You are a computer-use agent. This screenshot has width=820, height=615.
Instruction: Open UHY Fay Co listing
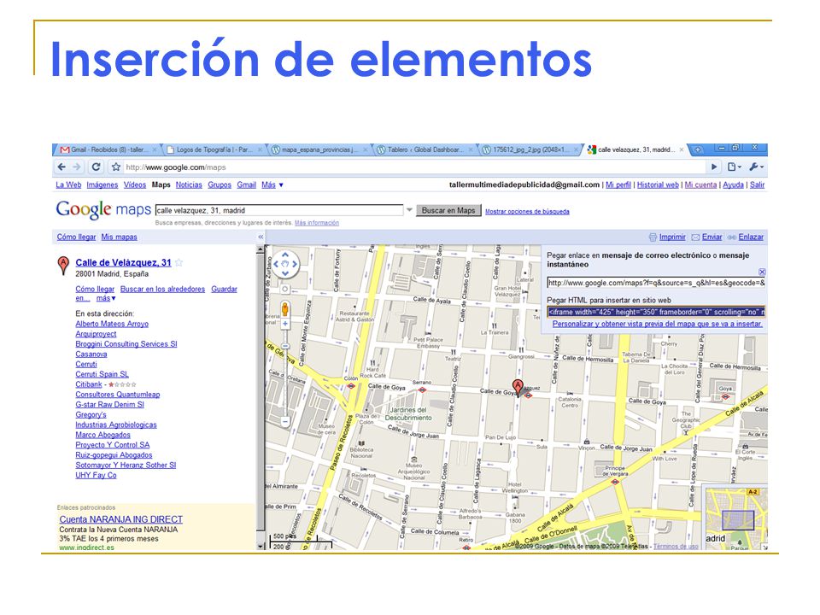coord(96,476)
